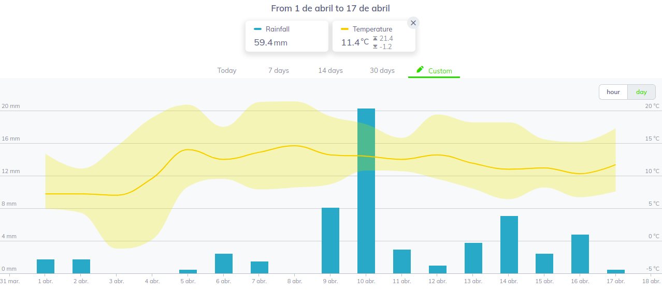Screen dimensions: 662x293
Task: Click the 10 °C axis label
Action: 652,171
